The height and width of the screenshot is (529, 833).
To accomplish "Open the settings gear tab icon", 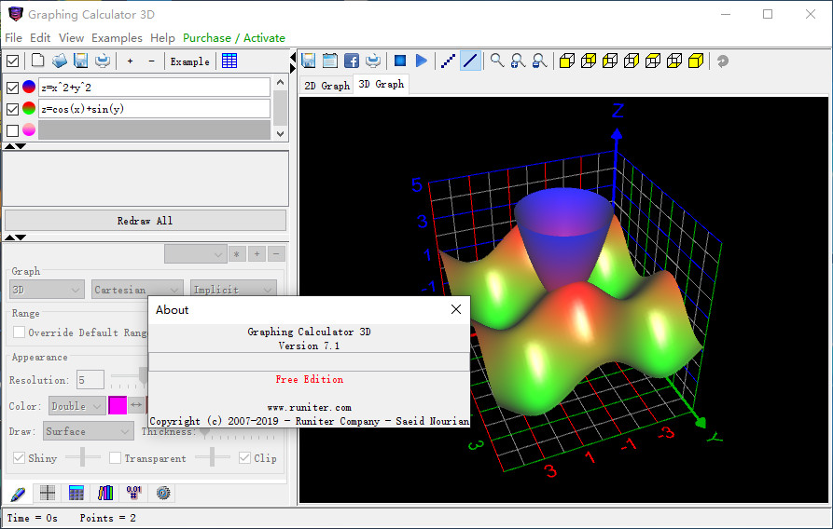I will click(x=163, y=494).
